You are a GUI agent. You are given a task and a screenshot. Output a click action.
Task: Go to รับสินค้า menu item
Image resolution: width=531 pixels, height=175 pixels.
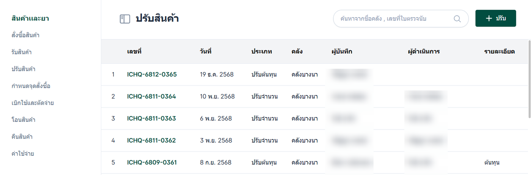pyautogui.click(x=21, y=52)
